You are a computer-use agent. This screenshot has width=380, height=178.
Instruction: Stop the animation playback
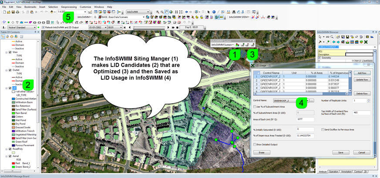point(177,27)
